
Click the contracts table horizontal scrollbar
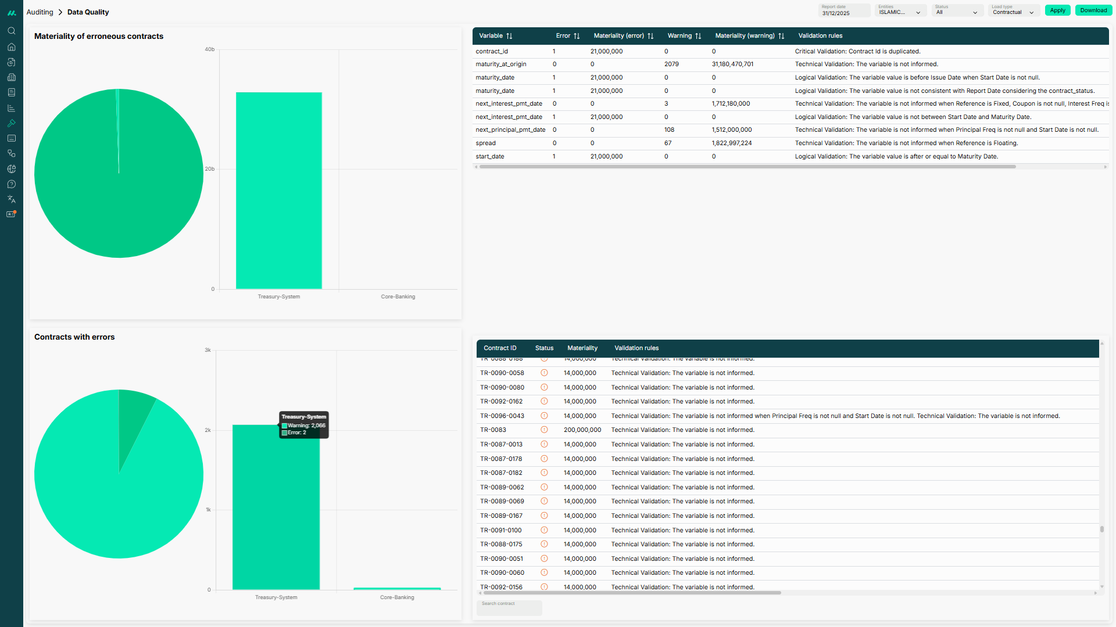(632, 593)
